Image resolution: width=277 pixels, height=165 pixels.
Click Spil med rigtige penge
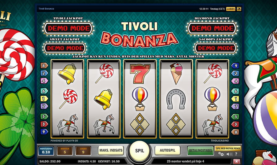[228, 148]
